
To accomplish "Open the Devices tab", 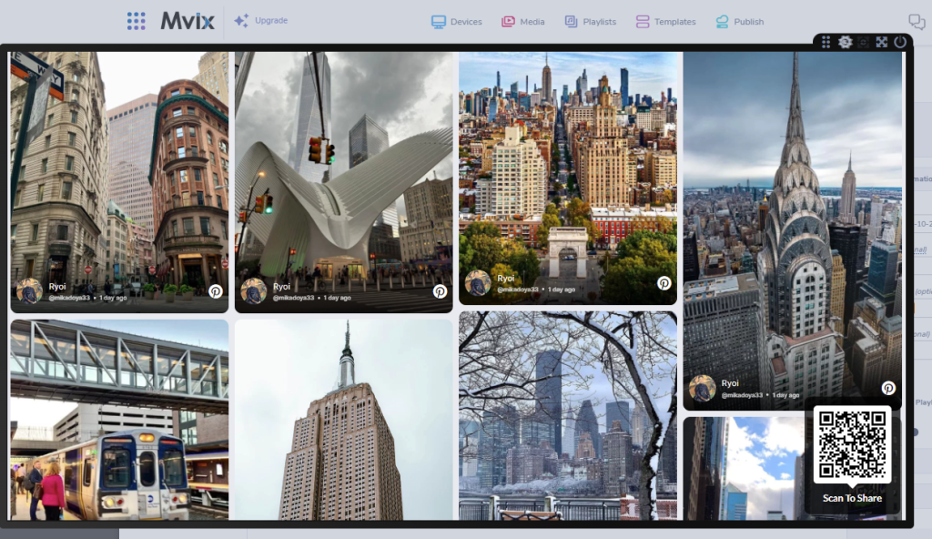I will point(456,22).
